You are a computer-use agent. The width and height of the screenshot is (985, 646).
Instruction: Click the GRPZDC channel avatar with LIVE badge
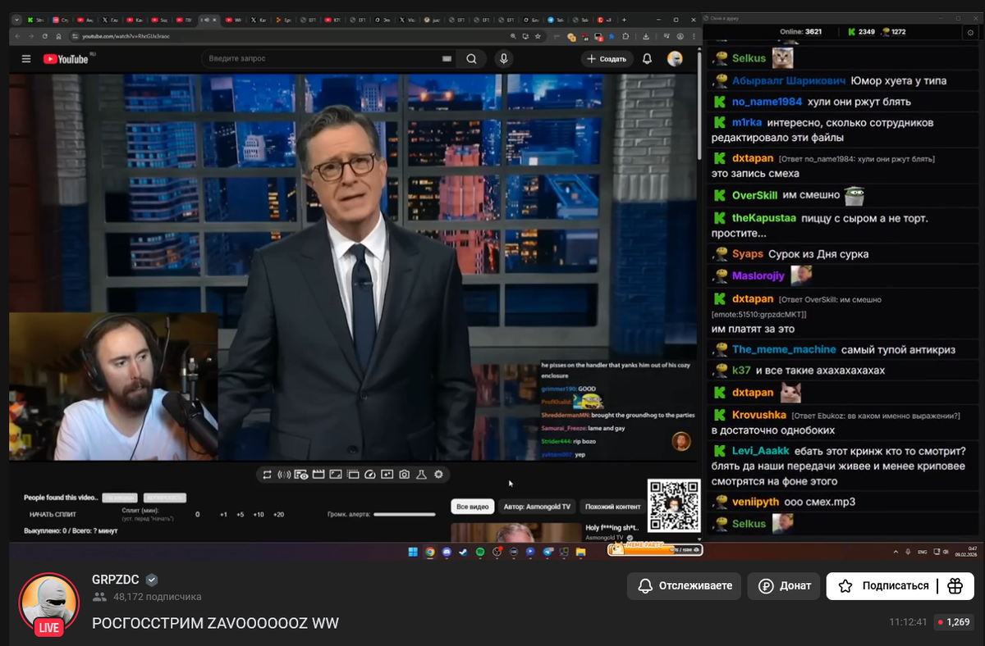[48, 605]
